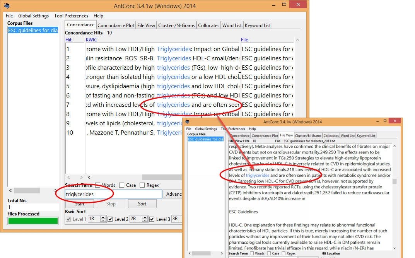
Task: Increase Level 2 sort value 2R
Action: (145, 217)
